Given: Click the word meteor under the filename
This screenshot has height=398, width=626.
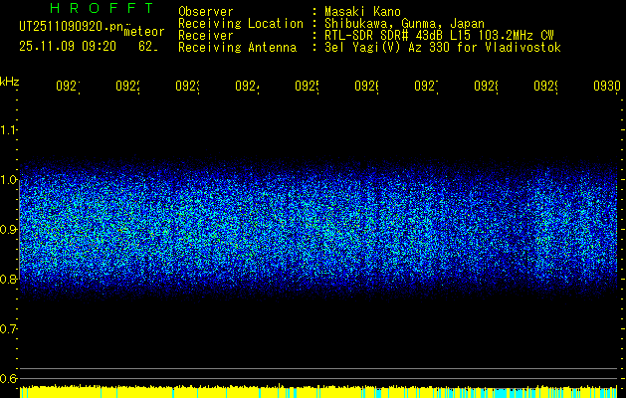Looking at the screenshot, I should tap(144, 32).
